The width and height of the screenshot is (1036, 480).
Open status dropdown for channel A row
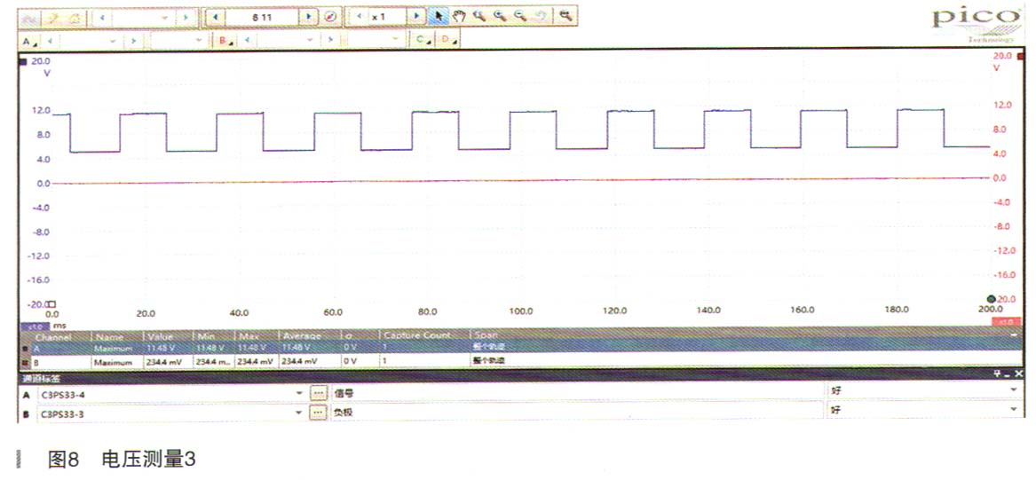coord(1012,391)
